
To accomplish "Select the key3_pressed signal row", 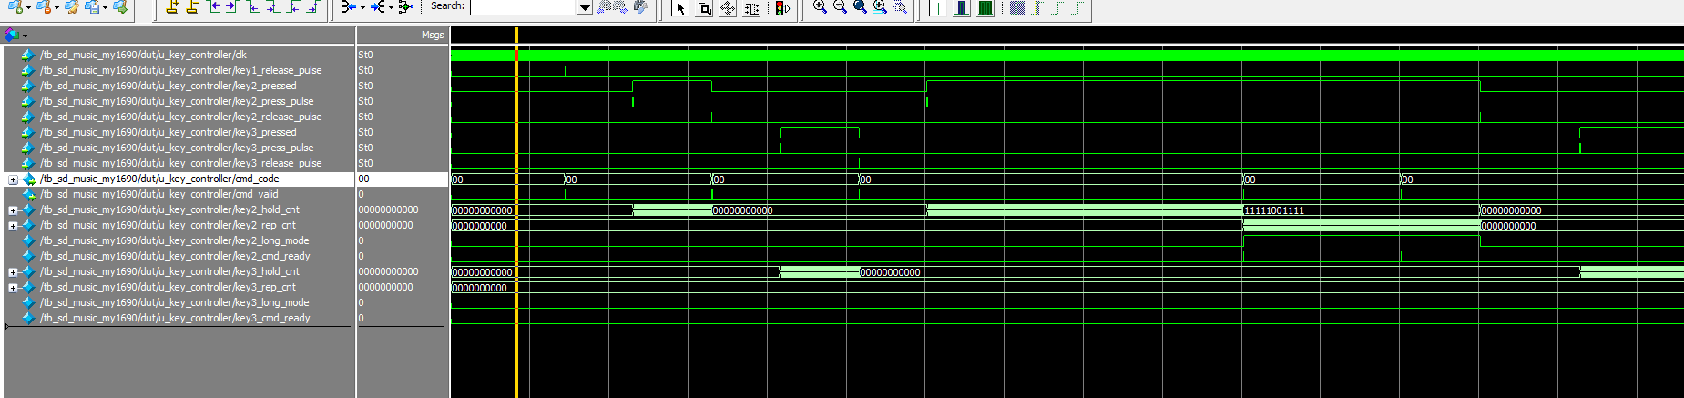I will click(x=168, y=132).
